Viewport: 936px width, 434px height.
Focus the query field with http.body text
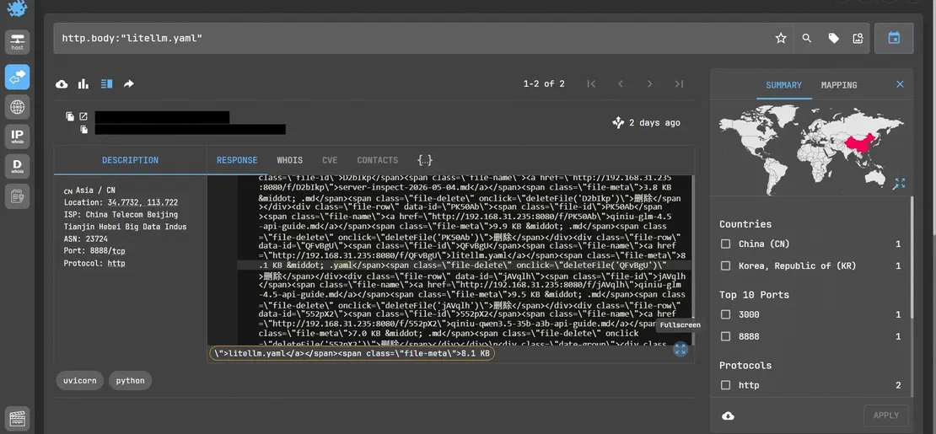coord(412,38)
